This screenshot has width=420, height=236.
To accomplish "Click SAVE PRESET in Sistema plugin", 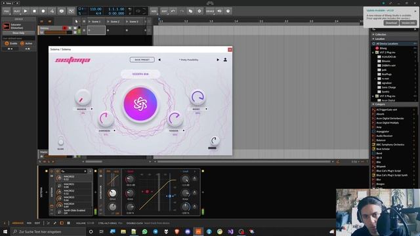I will tap(142, 60).
